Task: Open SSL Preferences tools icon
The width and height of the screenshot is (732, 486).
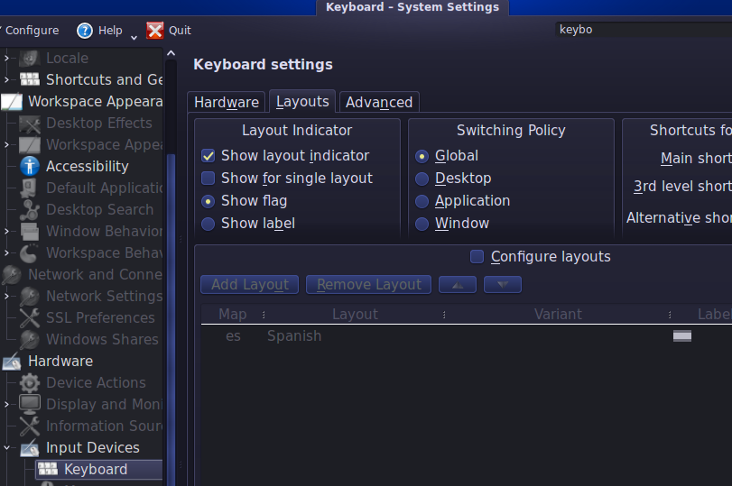Action: 31,317
